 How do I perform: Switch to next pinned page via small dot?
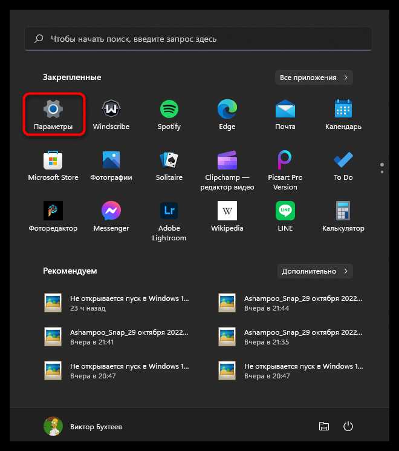point(382,172)
